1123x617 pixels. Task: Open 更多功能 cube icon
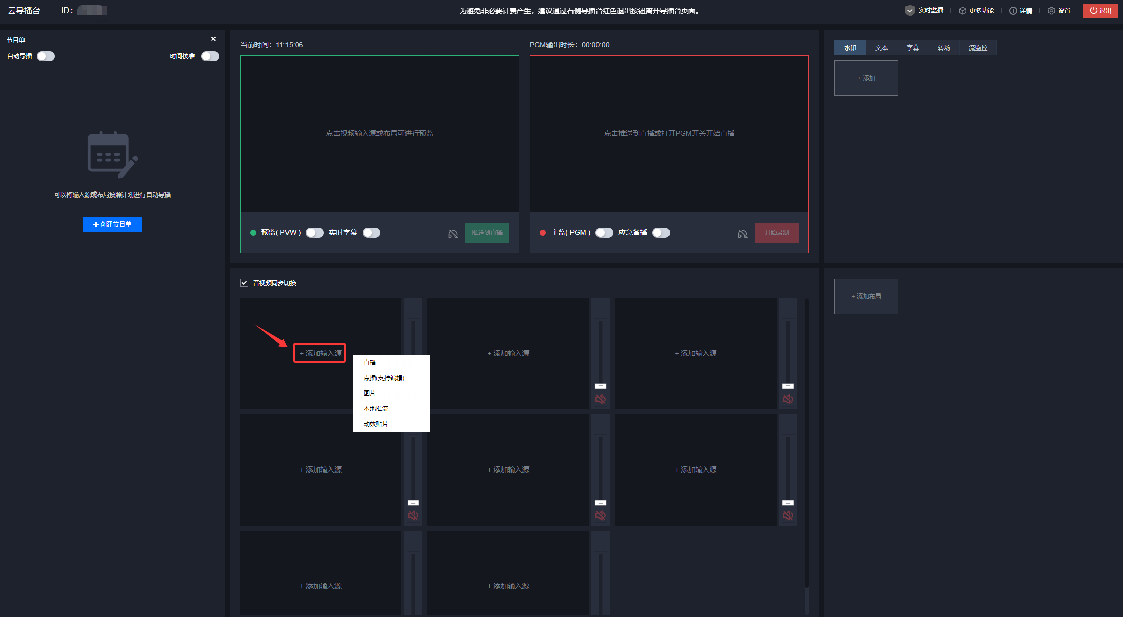(x=963, y=11)
